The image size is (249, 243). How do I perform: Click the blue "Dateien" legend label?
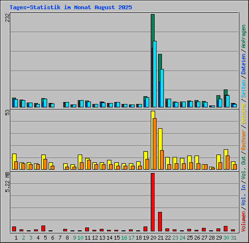(244, 64)
